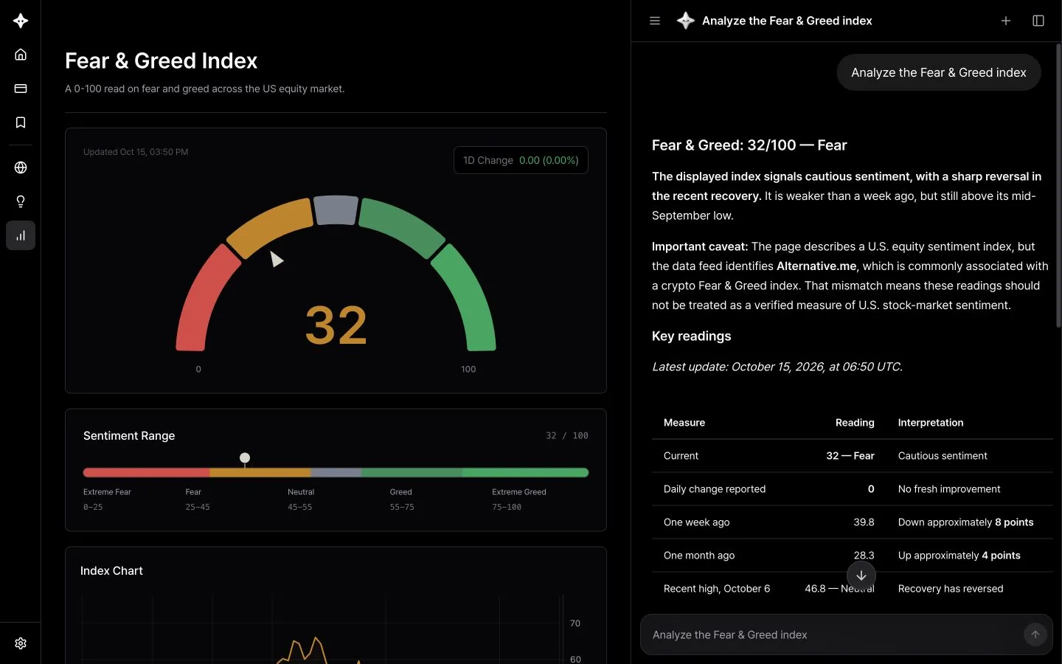The height and width of the screenshot is (664, 1062).
Task: Send message with the up-arrow button
Action: point(1035,634)
